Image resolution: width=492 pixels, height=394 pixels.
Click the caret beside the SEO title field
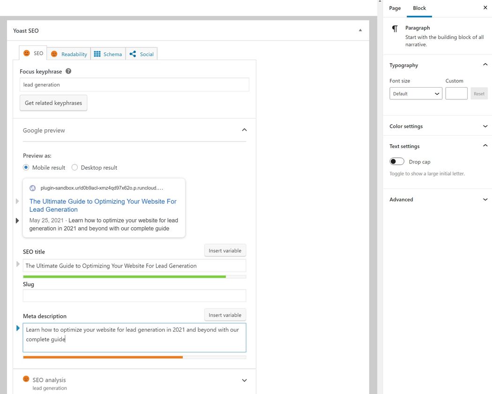[x=18, y=264]
